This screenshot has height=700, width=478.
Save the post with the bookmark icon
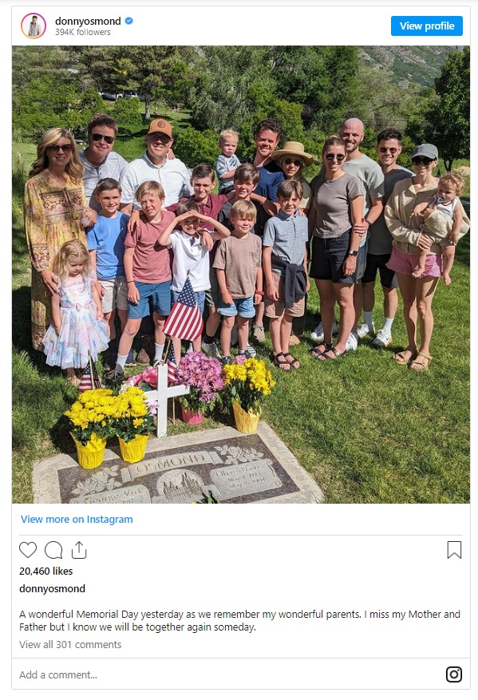click(454, 550)
